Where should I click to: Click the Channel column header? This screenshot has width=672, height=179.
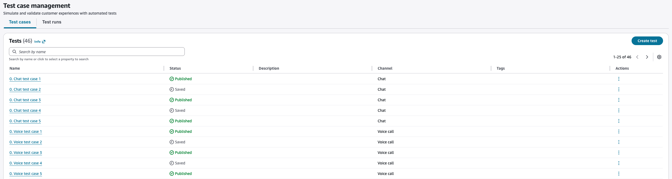coord(385,68)
